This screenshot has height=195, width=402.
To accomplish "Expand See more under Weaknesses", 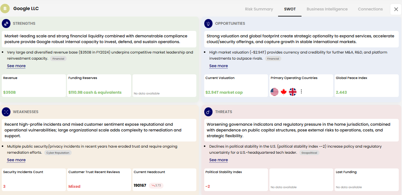I will pyautogui.click(x=16, y=160).
